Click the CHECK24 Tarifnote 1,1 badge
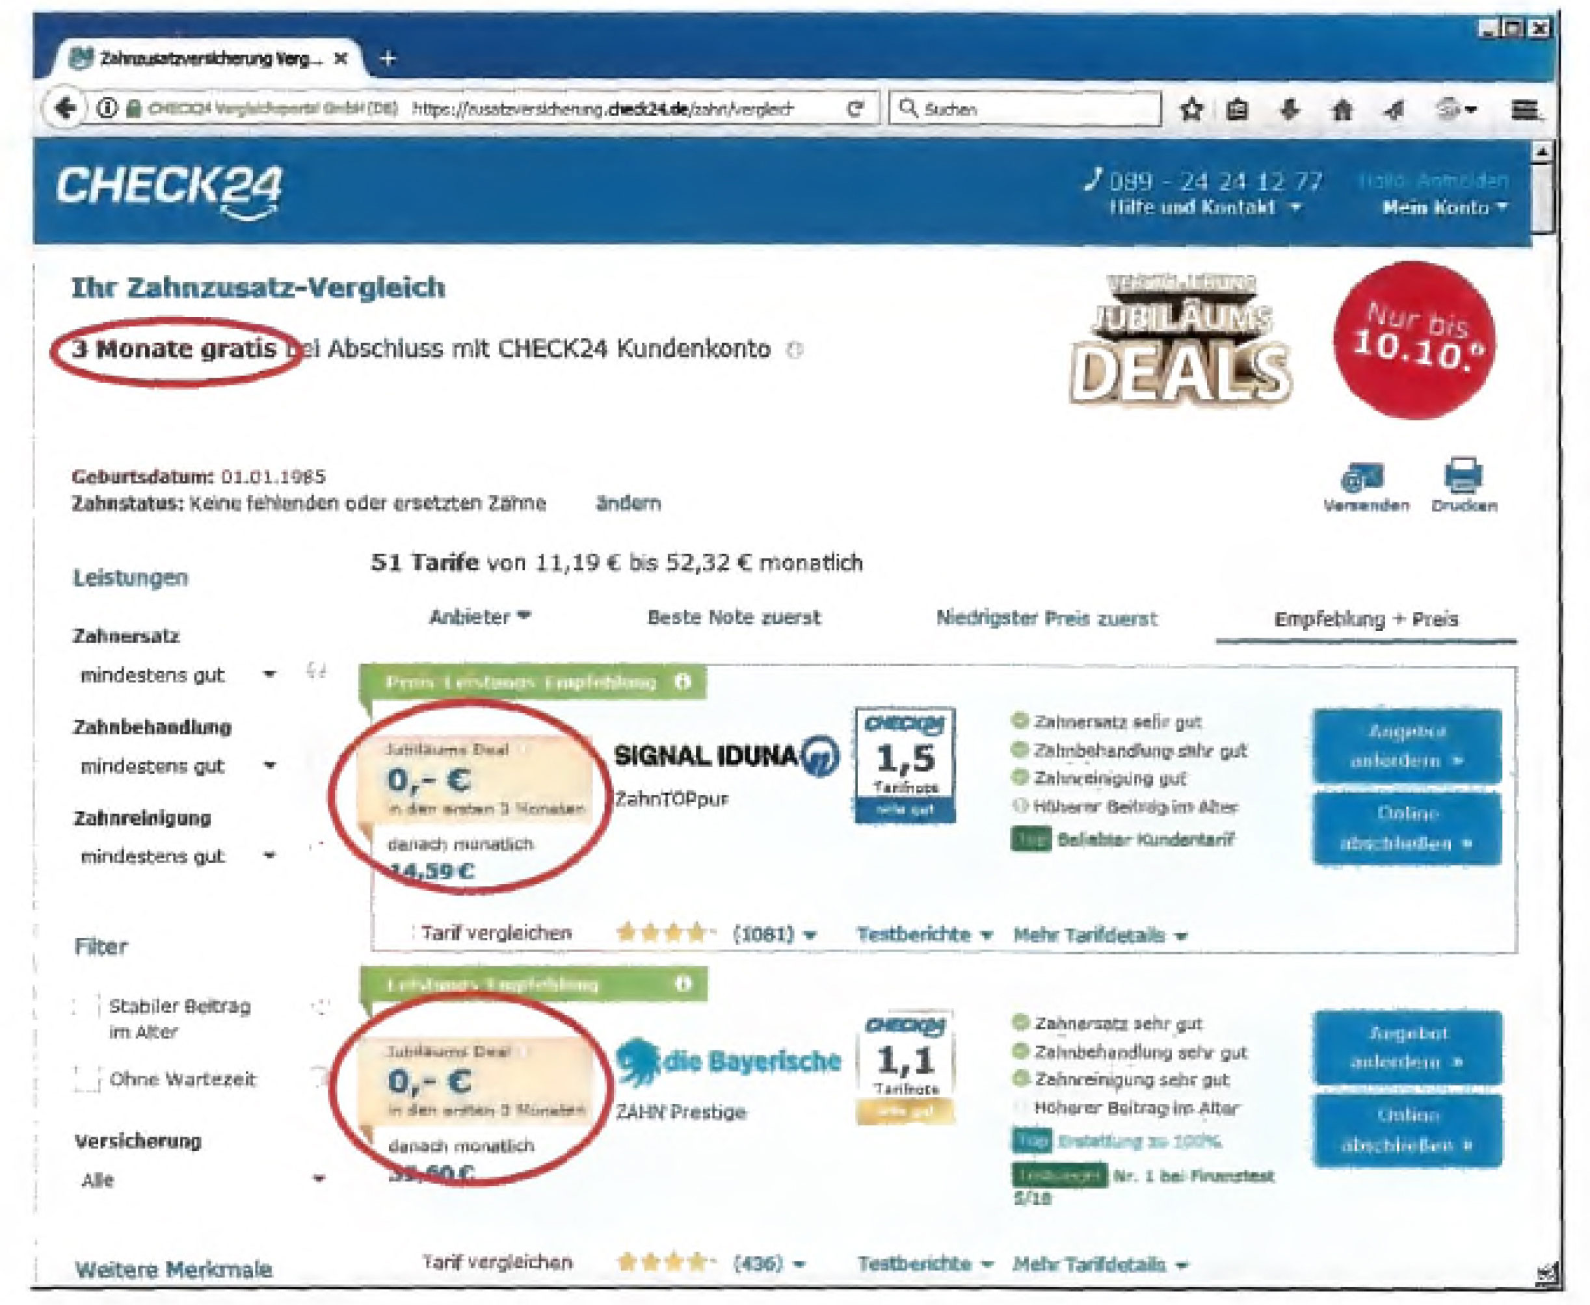Image resolution: width=1590 pixels, height=1305 pixels. (906, 1067)
